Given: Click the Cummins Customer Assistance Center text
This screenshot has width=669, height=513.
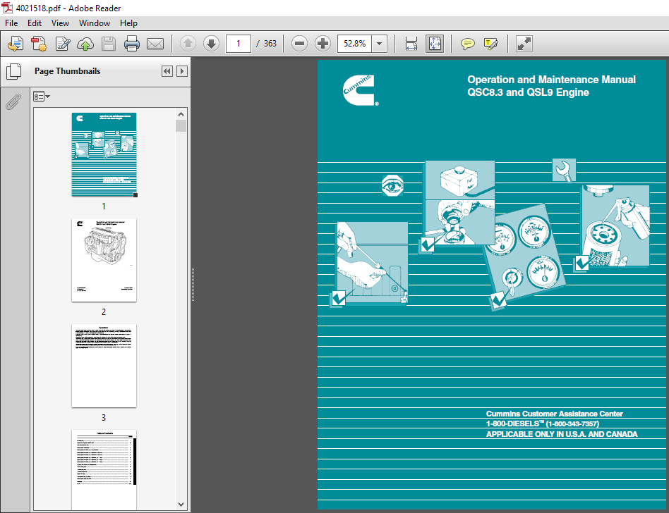Looking at the screenshot, I should [554, 414].
